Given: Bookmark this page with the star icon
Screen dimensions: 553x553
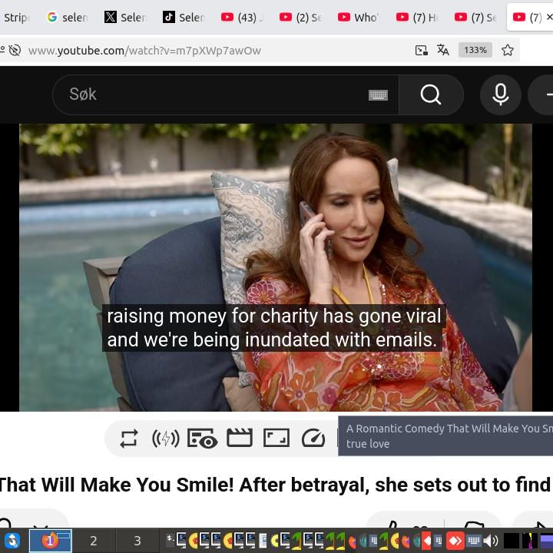Looking at the screenshot, I should 508,50.
